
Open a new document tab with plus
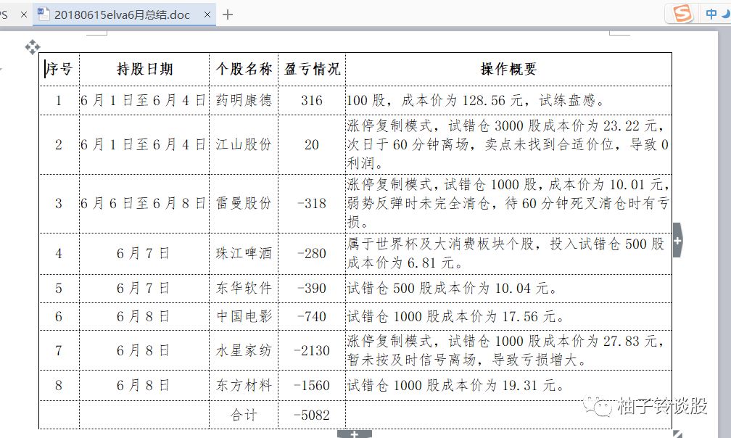tap(228, 15)
